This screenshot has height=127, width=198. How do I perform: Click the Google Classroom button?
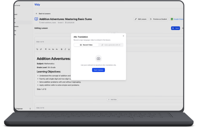[x=177, y=19]
